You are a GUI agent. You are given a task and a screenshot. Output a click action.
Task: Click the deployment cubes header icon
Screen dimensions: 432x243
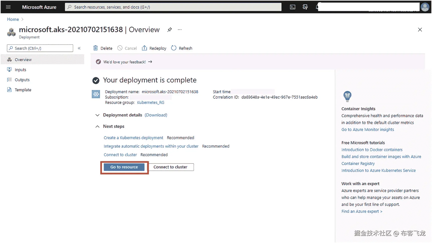point(11,32)
